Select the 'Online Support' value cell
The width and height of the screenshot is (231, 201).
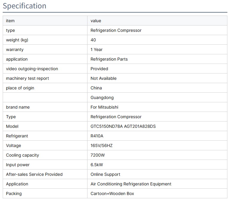pyautogui.click(x=105, y=174)
